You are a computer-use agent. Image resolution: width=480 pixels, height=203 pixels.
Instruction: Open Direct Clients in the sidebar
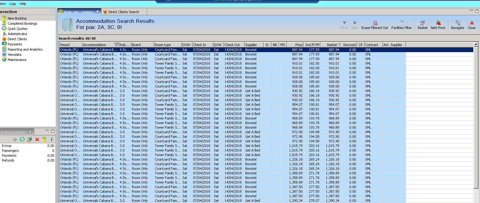pyautogui.click(x=17, y=39)
